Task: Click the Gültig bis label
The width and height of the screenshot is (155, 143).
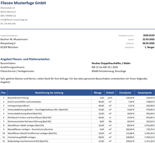Action: pos(130,43)
